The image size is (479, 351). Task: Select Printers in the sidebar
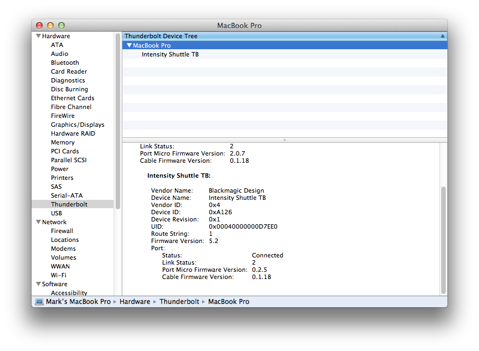click(x=62, y=178)
